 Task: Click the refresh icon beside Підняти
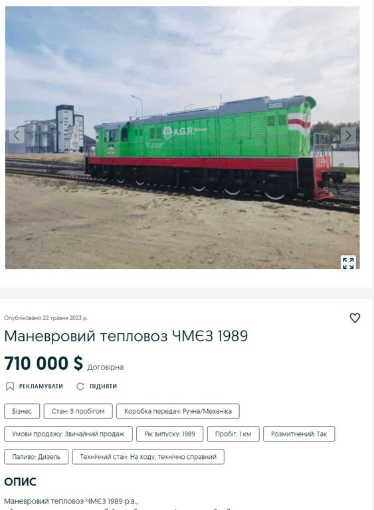pos(80,386)
